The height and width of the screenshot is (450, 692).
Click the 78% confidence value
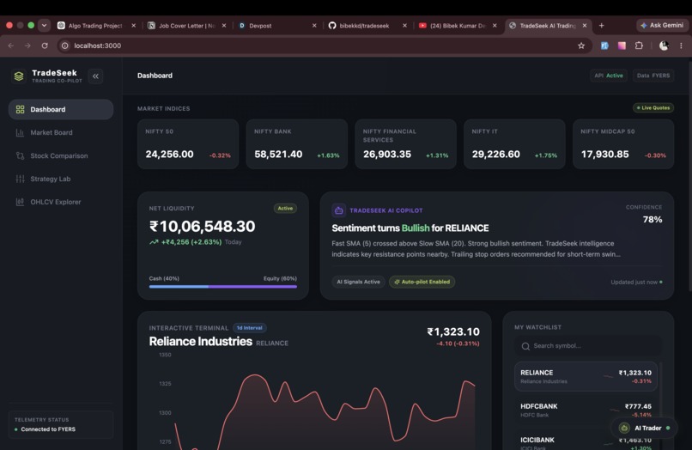point(653,220)
